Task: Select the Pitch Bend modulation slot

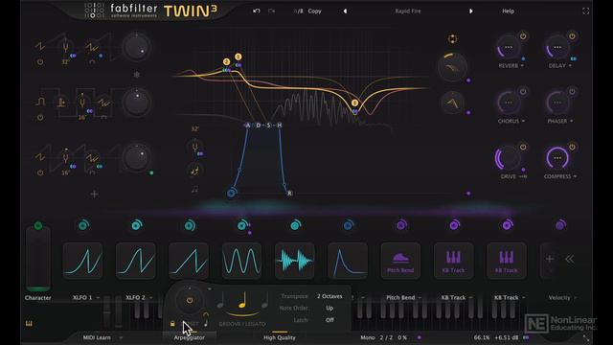Action: [x=400, y=261]
